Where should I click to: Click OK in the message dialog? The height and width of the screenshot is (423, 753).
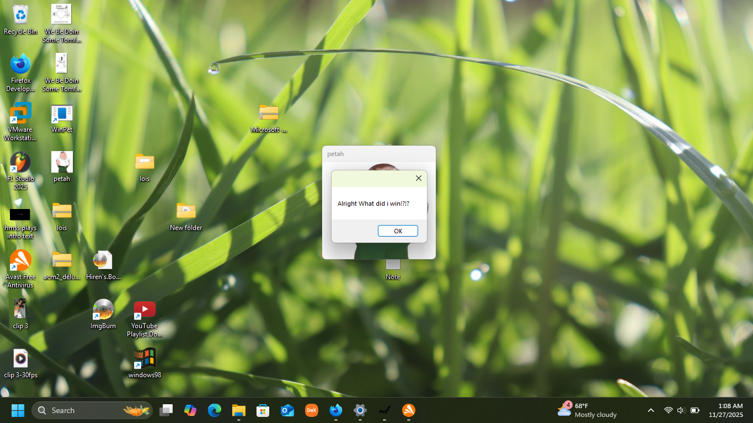pos(398,231)
